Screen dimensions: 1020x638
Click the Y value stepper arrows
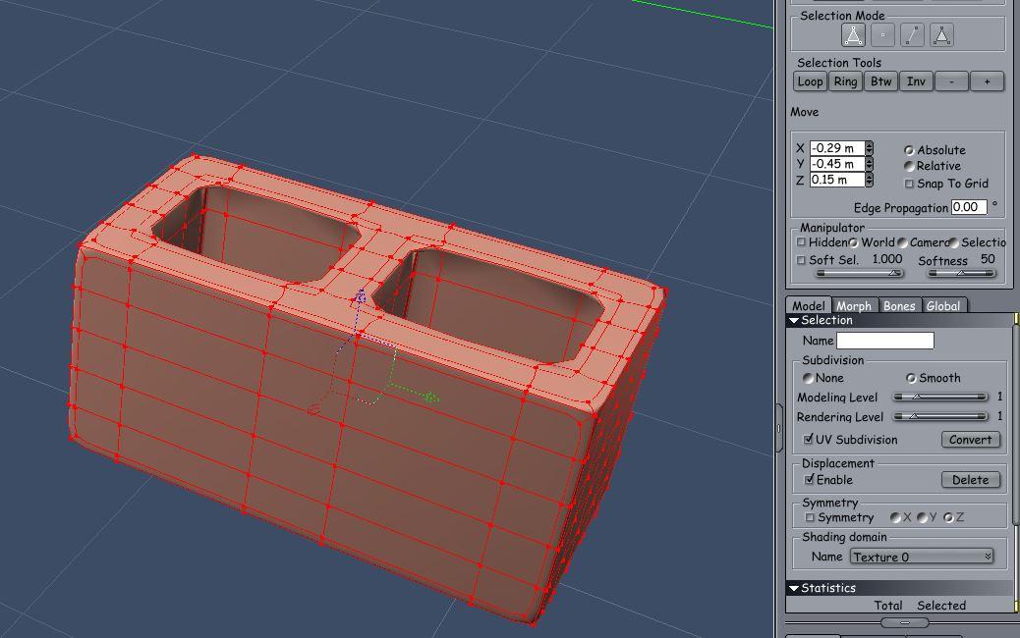(x=869, y=164)
